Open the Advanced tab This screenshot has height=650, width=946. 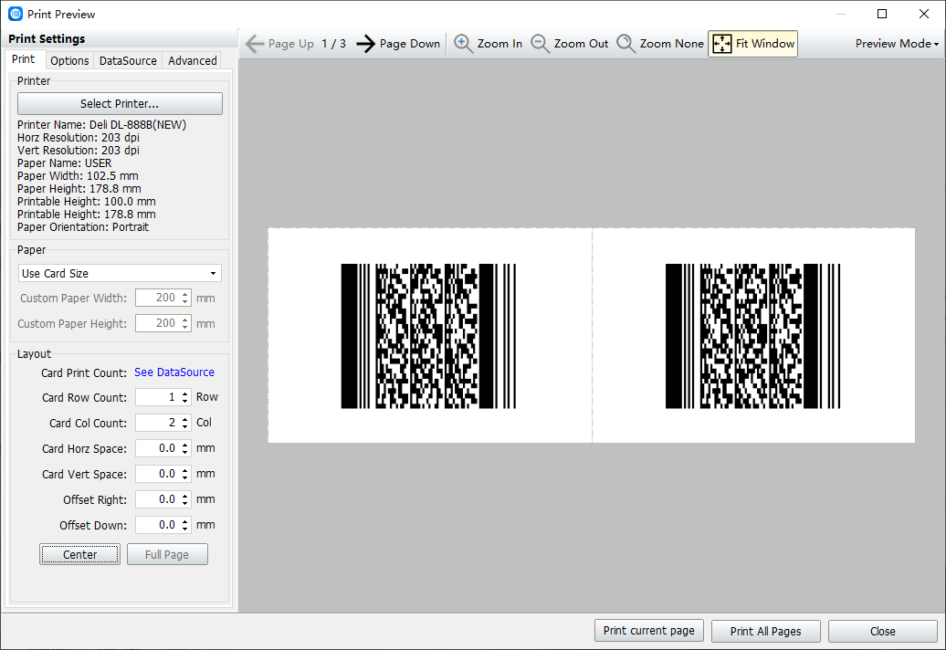tap(193, 60)
